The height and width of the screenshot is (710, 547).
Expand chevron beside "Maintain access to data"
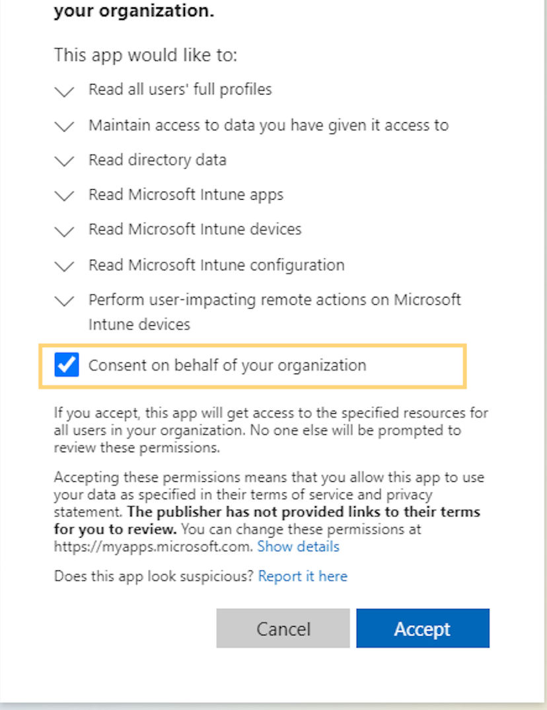tap(64, 127)
